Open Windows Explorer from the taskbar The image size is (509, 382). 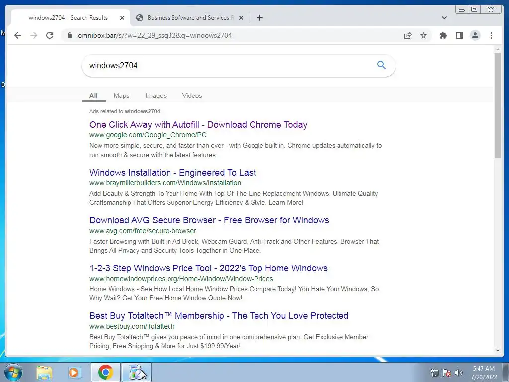click(44, 372)
